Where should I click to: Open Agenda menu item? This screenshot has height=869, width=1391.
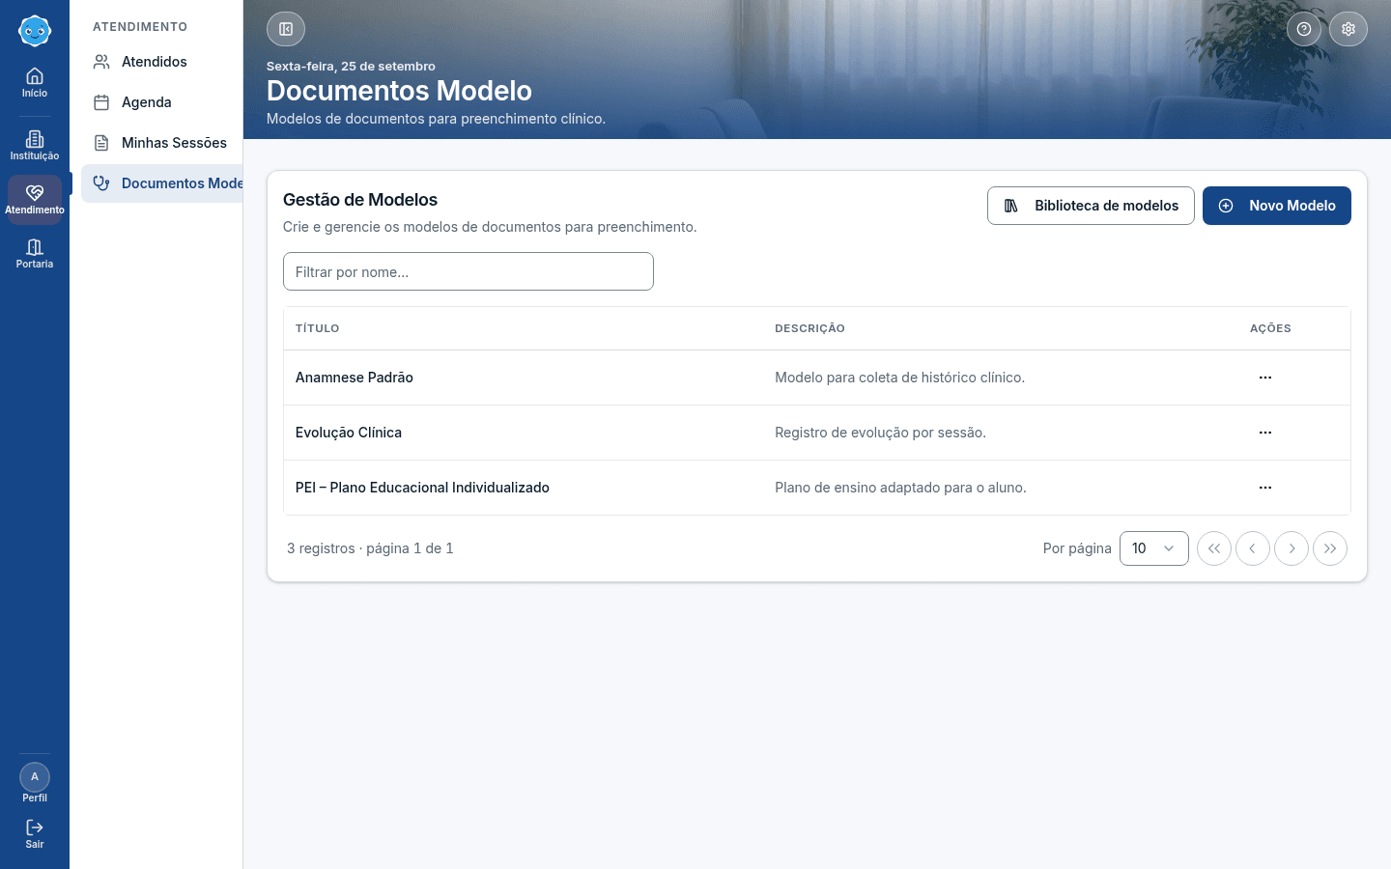(x=161, y=102)
